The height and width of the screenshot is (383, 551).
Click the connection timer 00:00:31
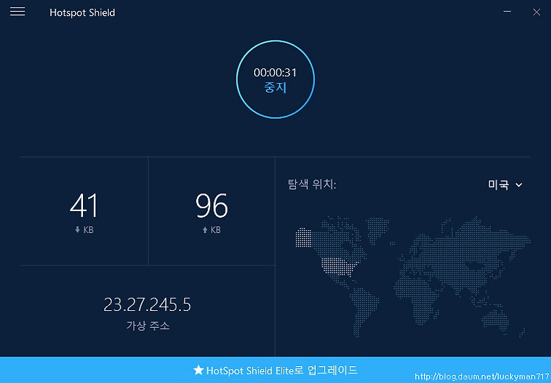(275, 73)
